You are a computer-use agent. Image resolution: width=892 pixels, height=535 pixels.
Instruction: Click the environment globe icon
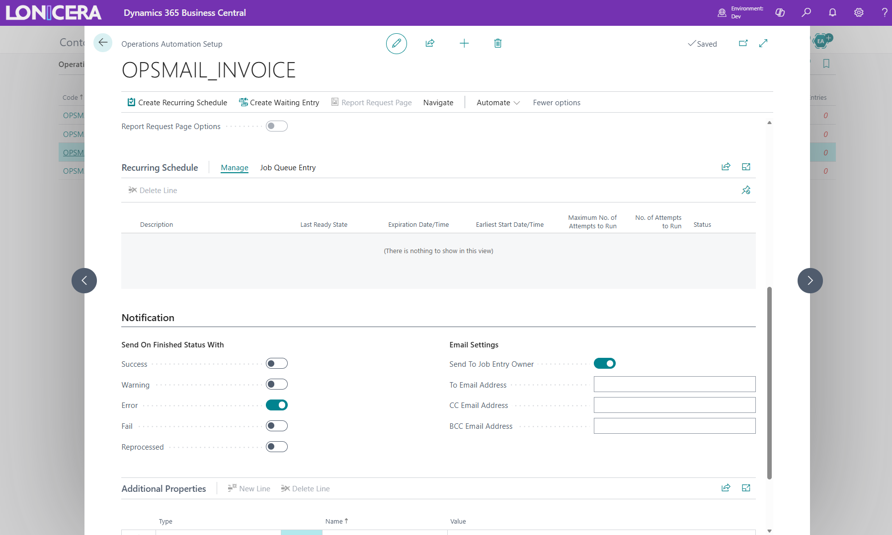click(722, 12)
